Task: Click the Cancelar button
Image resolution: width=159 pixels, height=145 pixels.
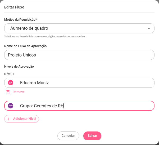Action: click(68, 136)
